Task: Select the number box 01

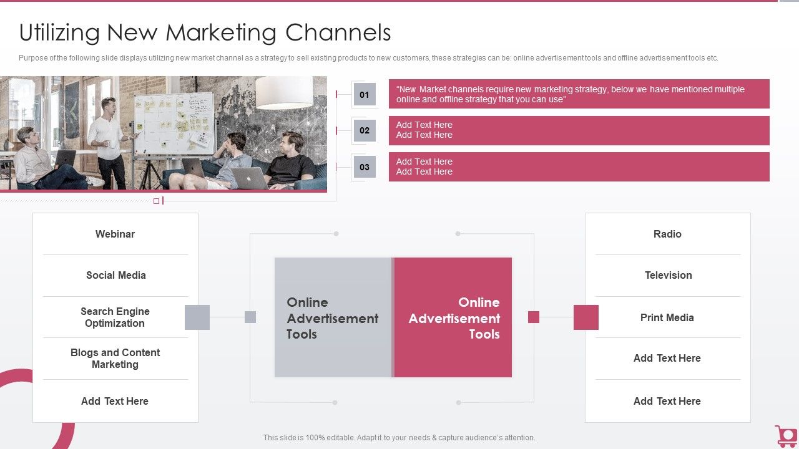Action: coord(365,95)
